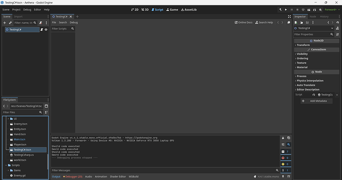The image size is (342, 180).
Task: Click the Search Help button
Action: point(264,22)
